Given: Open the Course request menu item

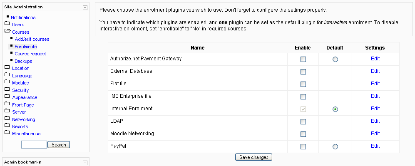Looking at the screenshot, I should (30, 54).
